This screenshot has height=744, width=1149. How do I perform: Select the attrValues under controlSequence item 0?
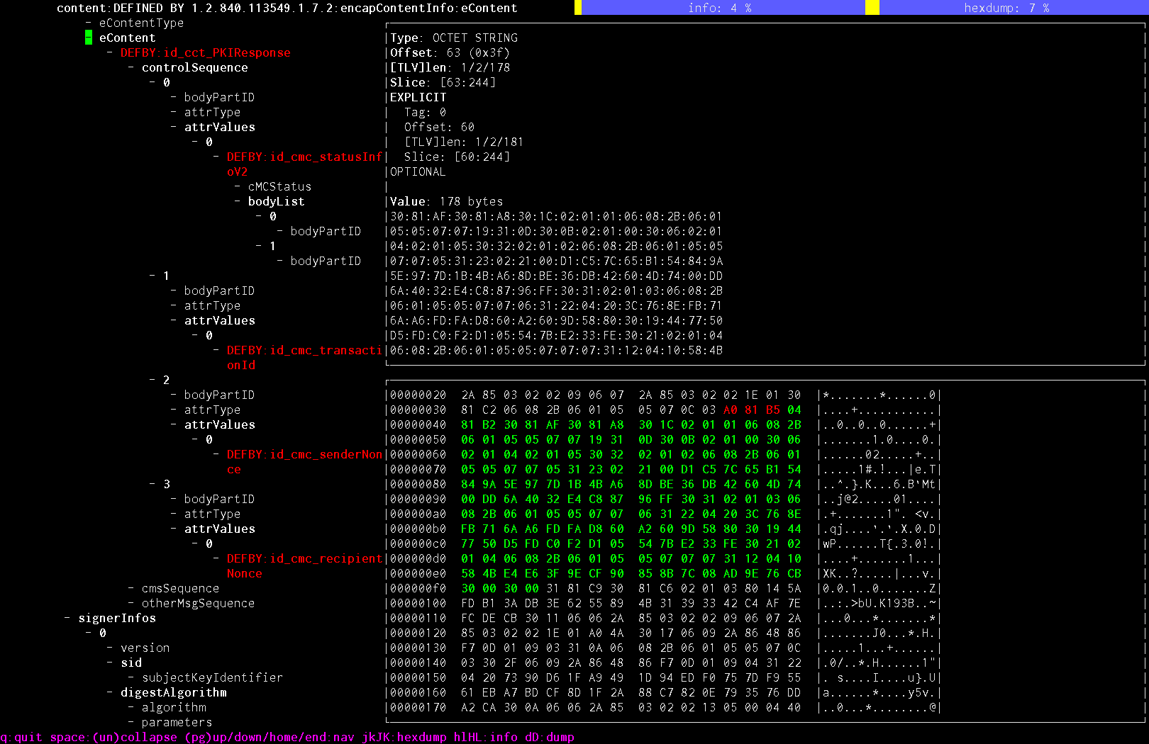219,127
